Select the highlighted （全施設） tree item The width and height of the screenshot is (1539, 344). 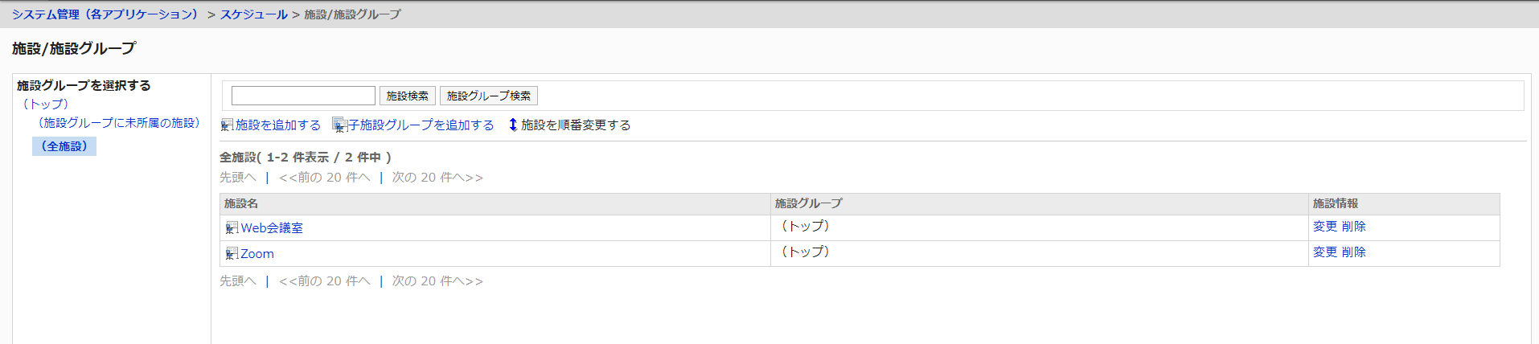(x=64, y=146)
